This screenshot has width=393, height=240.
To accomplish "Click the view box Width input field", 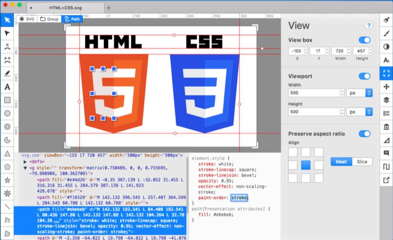I will (340, 51).
